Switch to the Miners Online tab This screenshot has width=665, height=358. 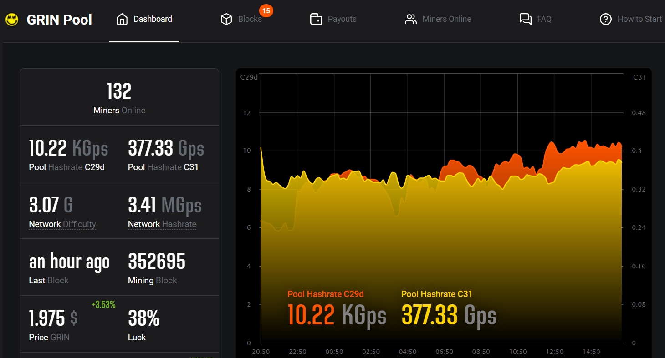click(x=446, y=19)
